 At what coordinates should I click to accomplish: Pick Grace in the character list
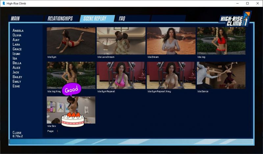tap(17, 49)
